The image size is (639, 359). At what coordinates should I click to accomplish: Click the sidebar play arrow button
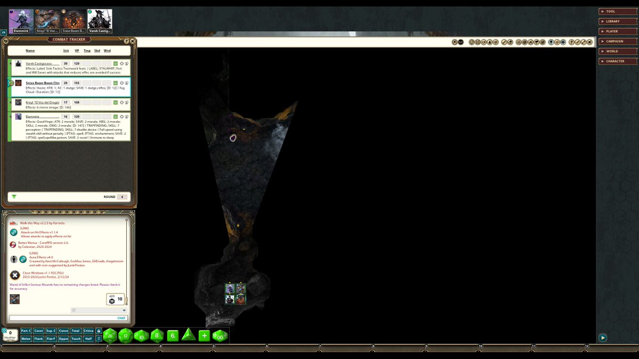[603, 338]
